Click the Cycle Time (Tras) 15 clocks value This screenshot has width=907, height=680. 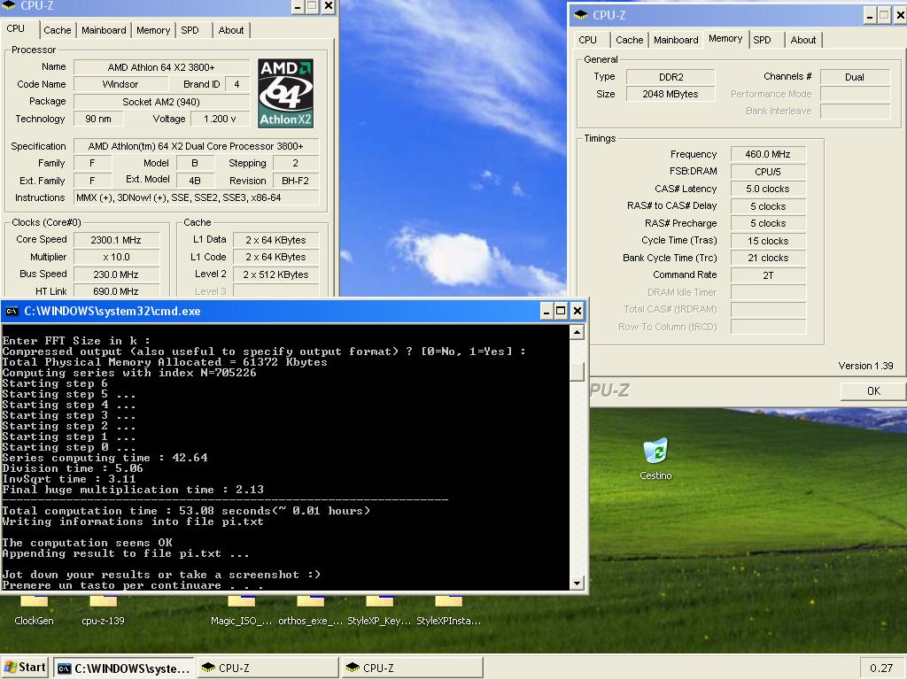click(x=768, y=241)
